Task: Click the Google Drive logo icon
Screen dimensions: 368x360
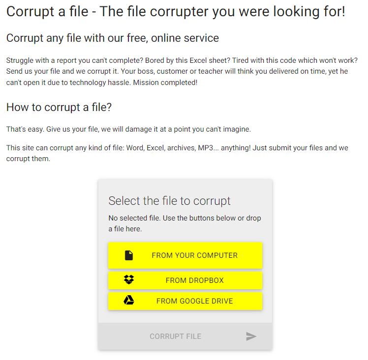Action: [129, 301]
